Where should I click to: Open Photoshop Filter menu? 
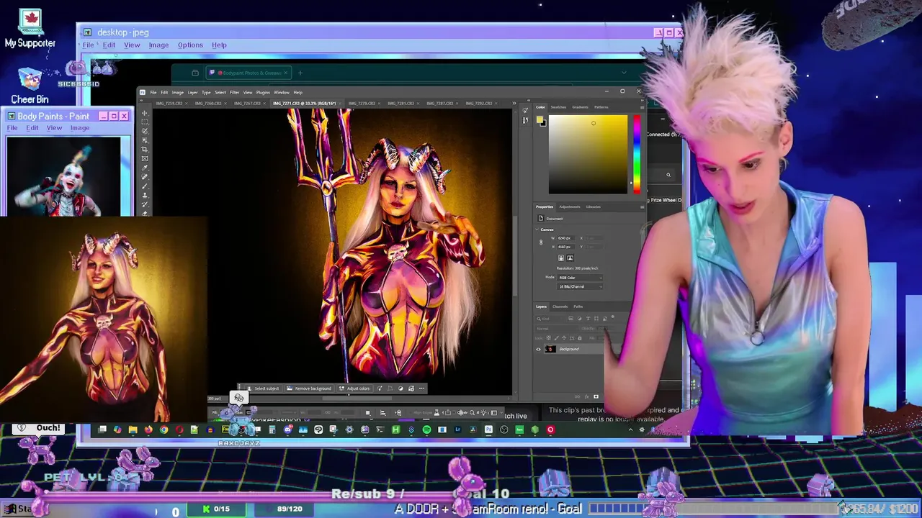point(234,92)
